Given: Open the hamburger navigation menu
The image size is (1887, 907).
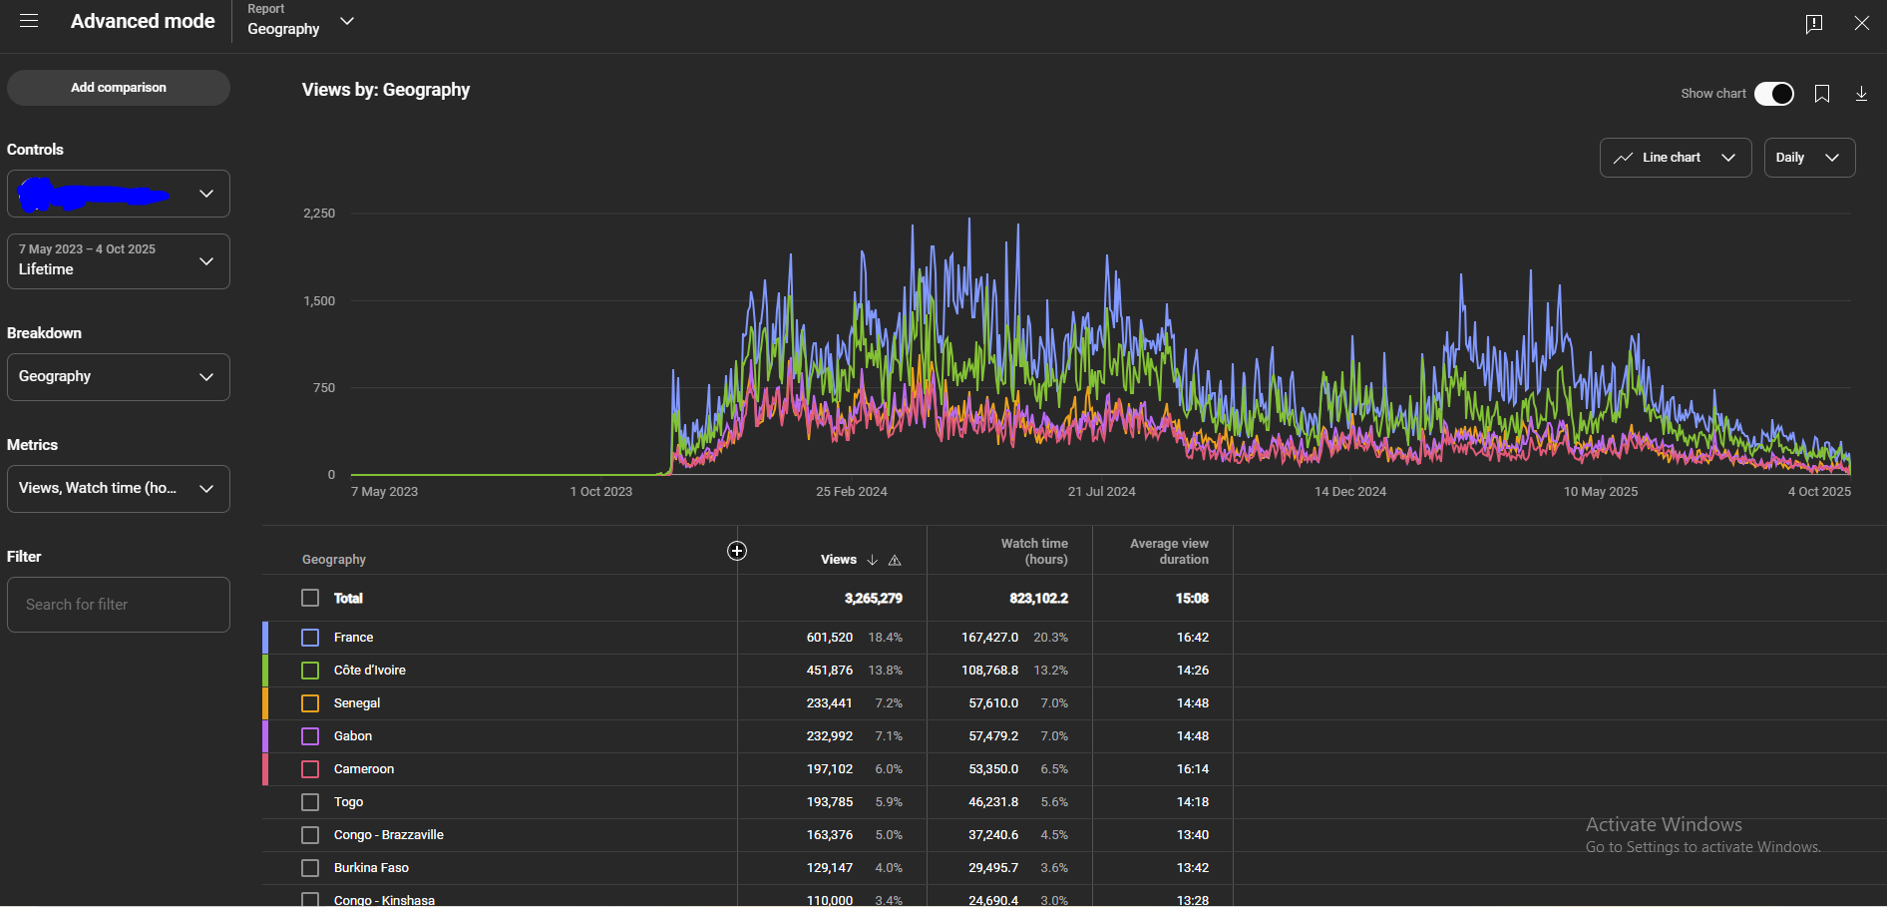Looking at the screenshot, I should tap(29, 21).
